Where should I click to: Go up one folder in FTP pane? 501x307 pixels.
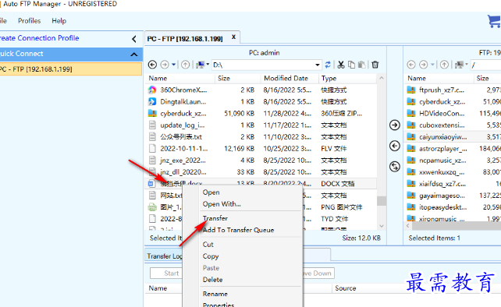coord(444,65)
